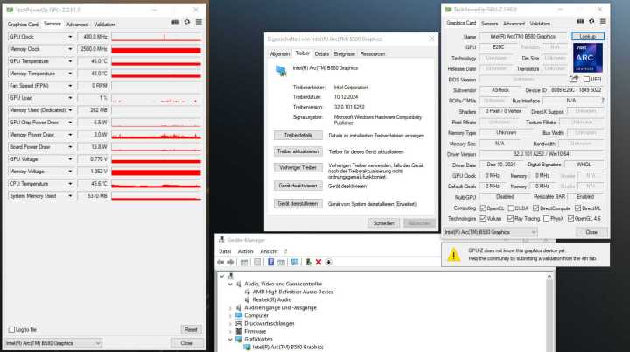Toggle the Ray Tracing checkbox

(511, 218)
